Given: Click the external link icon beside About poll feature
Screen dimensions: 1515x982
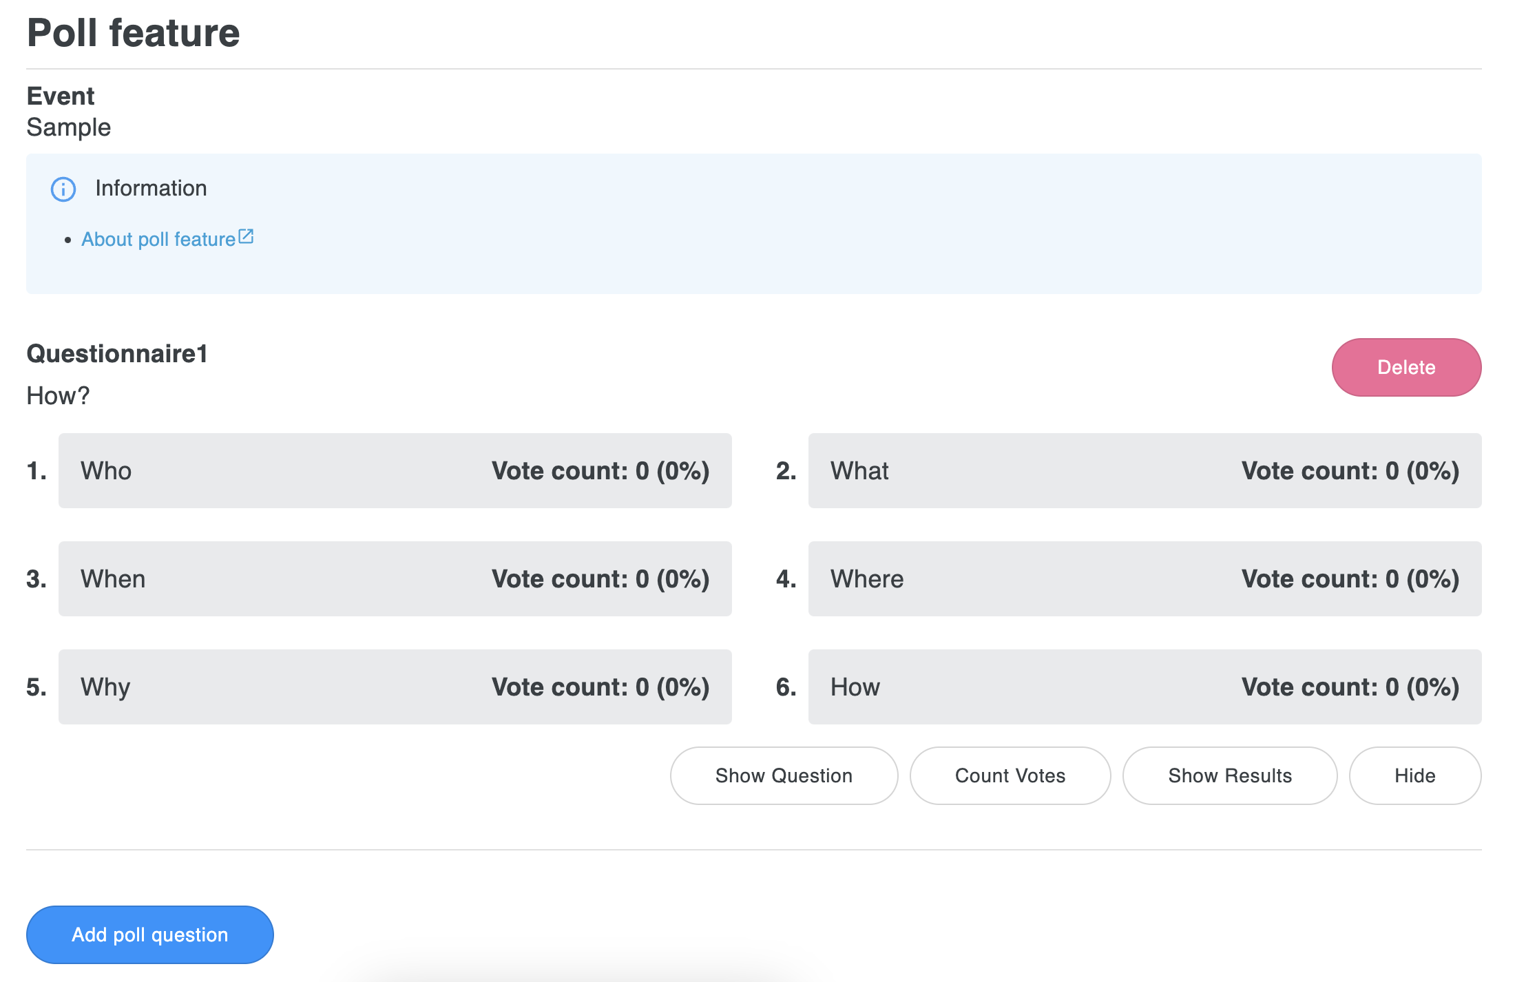Looking at the screenshot, I should (x=246, y=237).
